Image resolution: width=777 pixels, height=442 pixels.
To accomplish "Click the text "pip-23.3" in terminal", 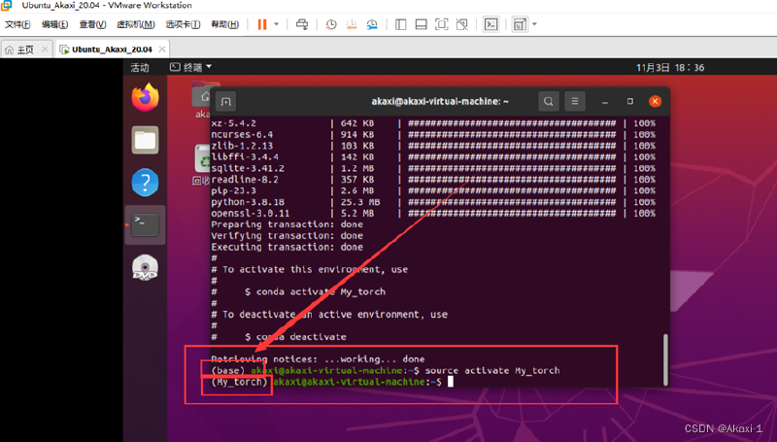I will 233,190.
